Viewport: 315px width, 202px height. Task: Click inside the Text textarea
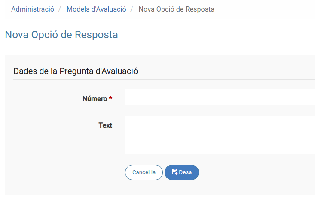[220, 134]
